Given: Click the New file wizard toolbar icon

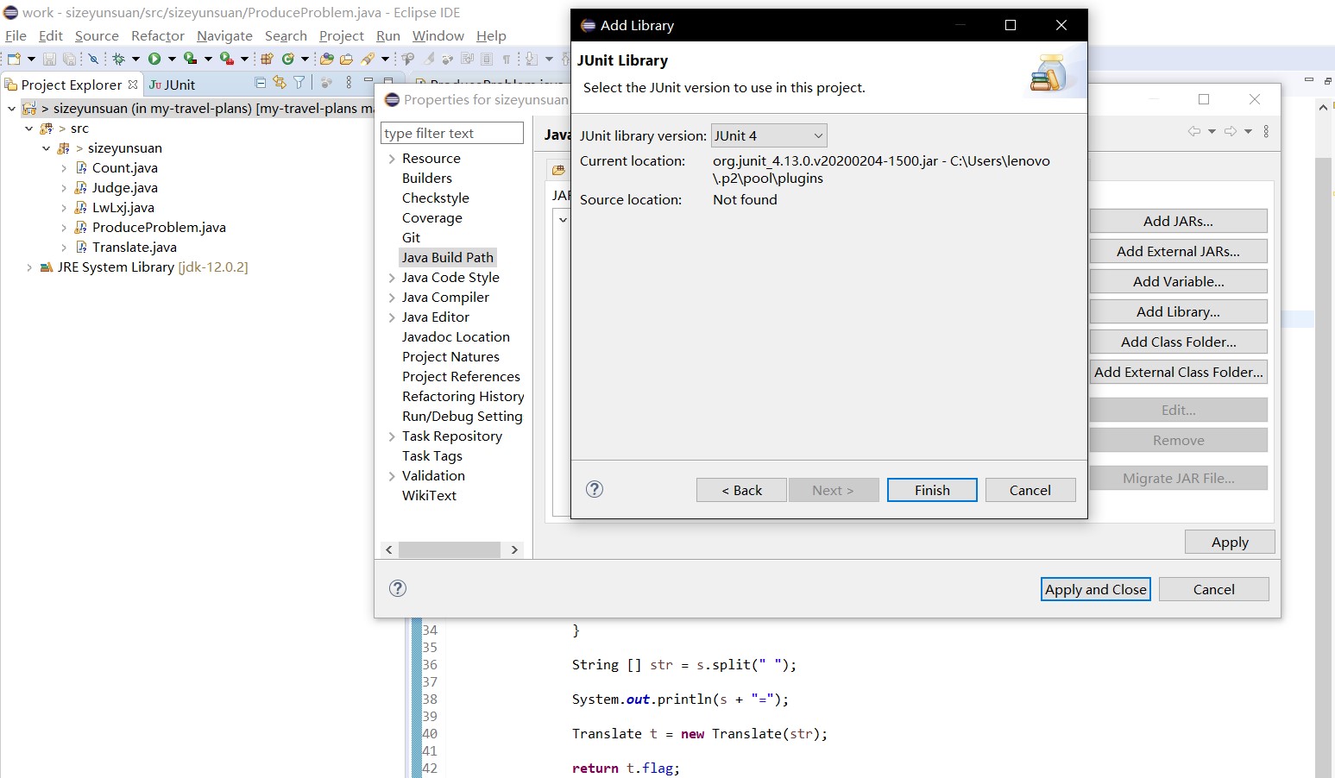Looking at the screenshot, I should (x=14, y=59).
